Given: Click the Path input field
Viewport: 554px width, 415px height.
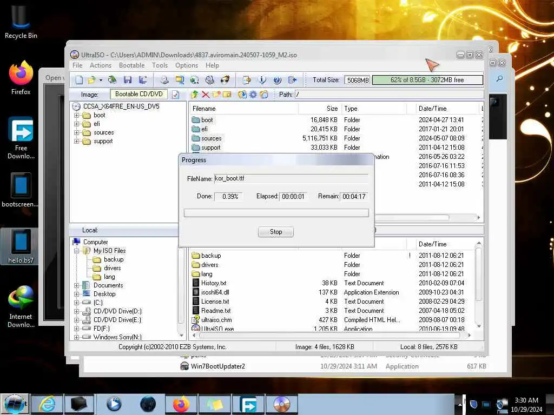Looking at the screenshot, I should point(389,95).
